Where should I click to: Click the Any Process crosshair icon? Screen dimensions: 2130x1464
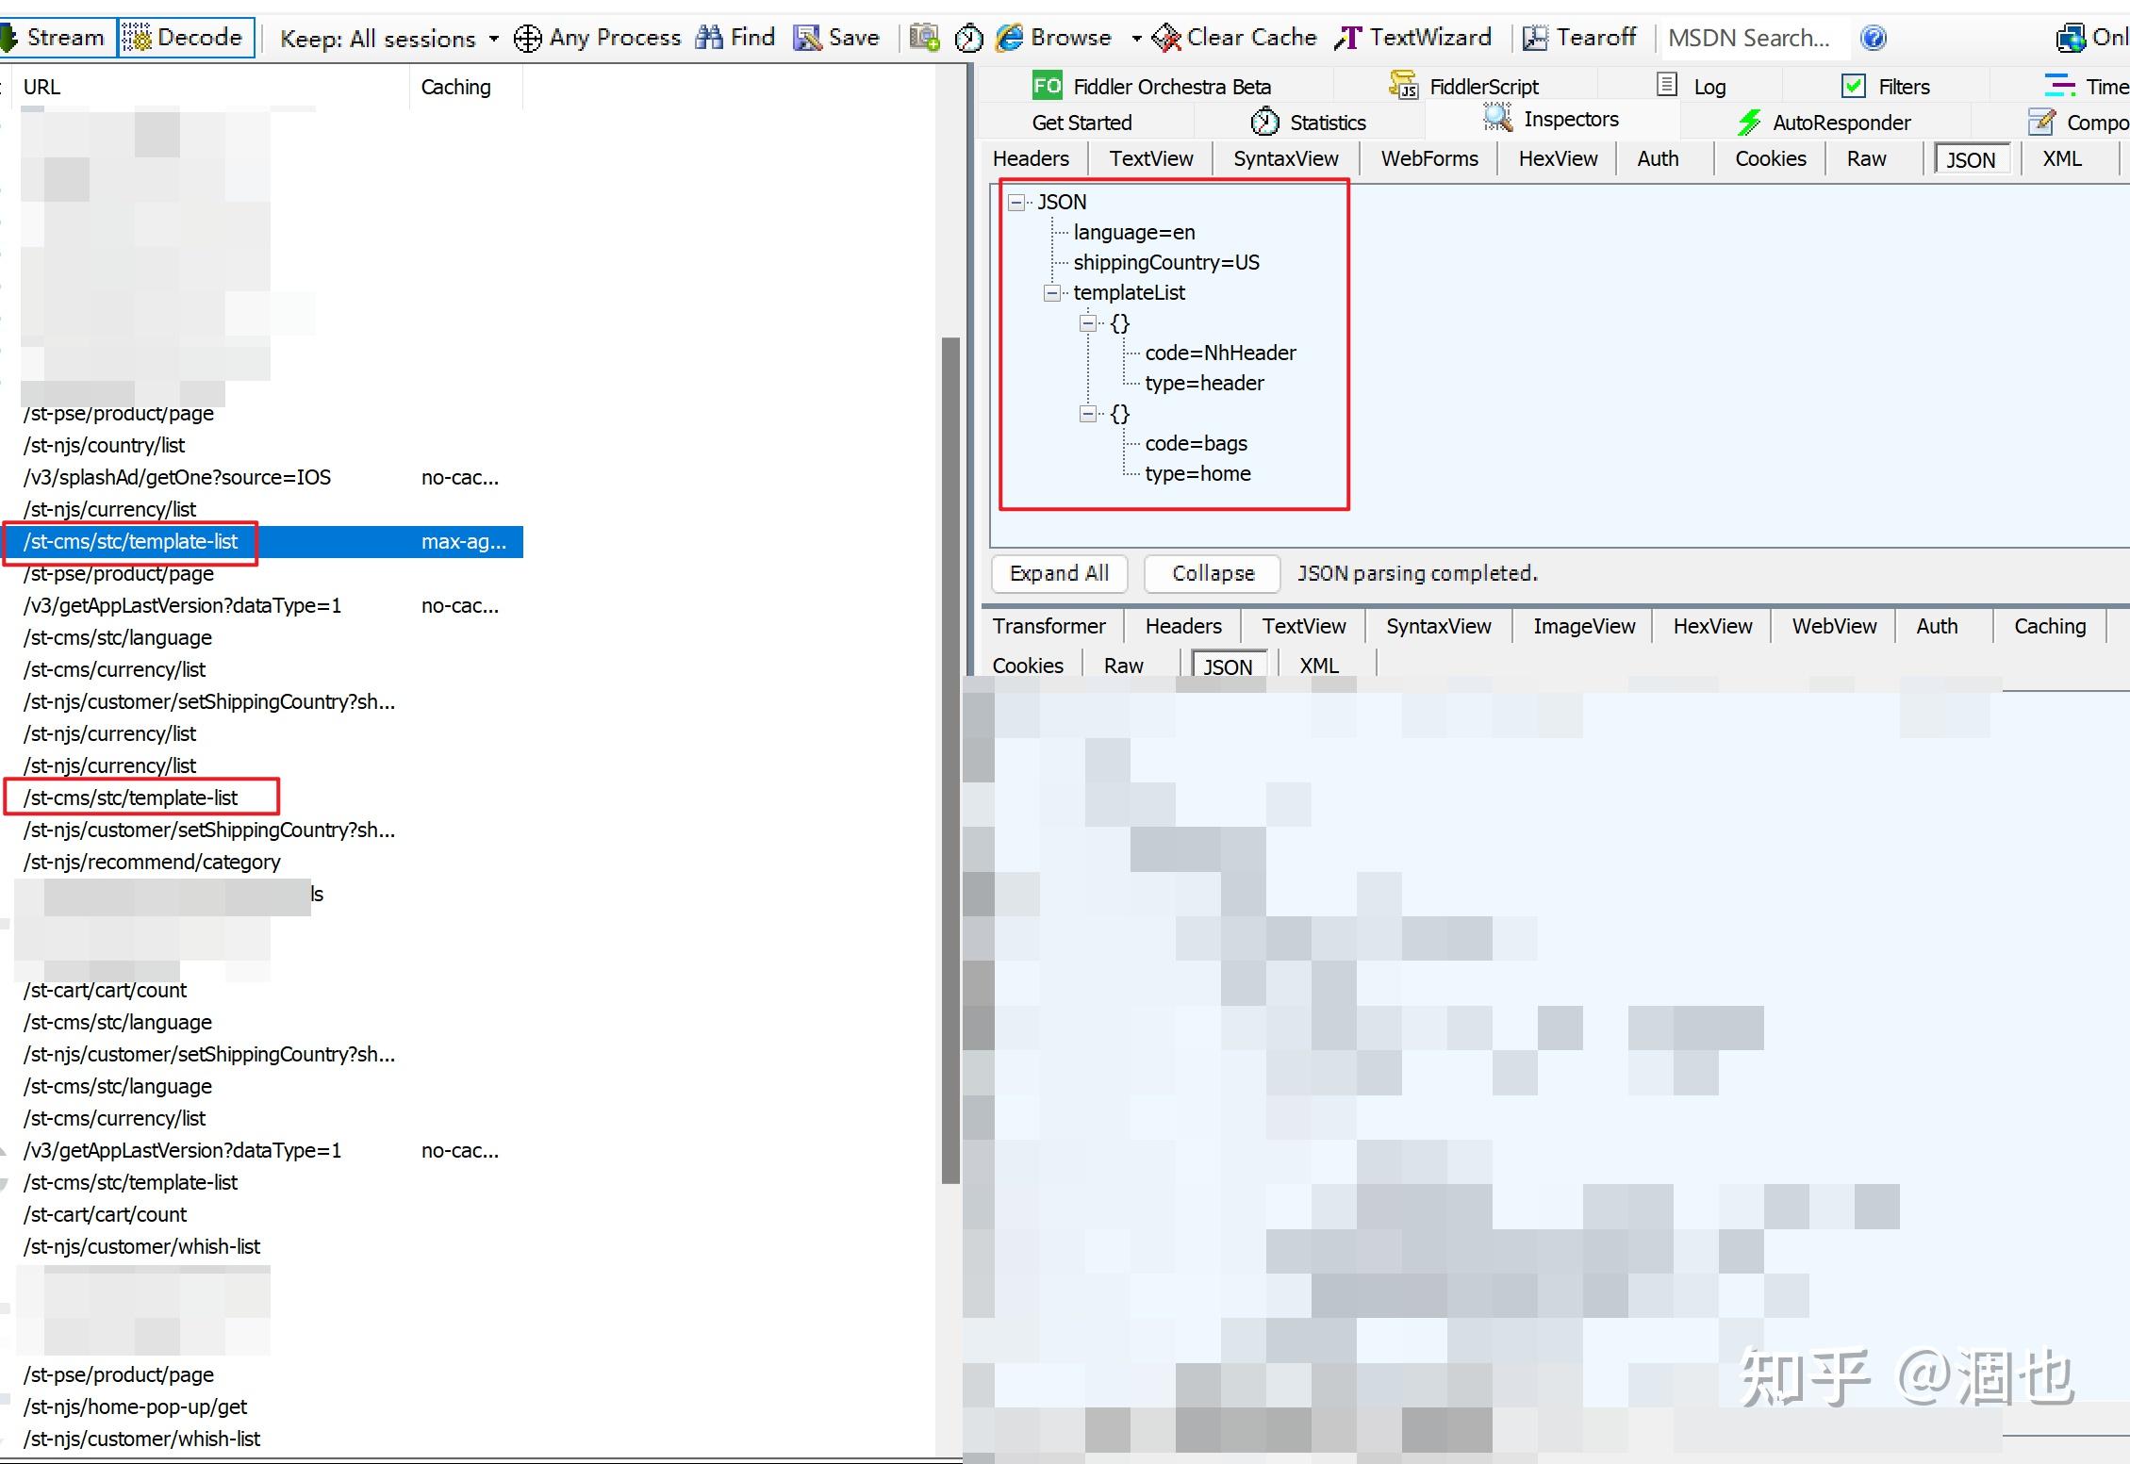tap(527, 38)
